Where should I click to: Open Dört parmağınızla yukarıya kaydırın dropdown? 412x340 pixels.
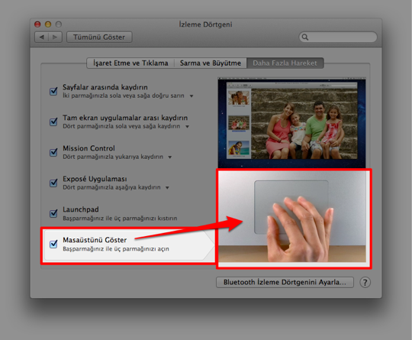[170, 157]
